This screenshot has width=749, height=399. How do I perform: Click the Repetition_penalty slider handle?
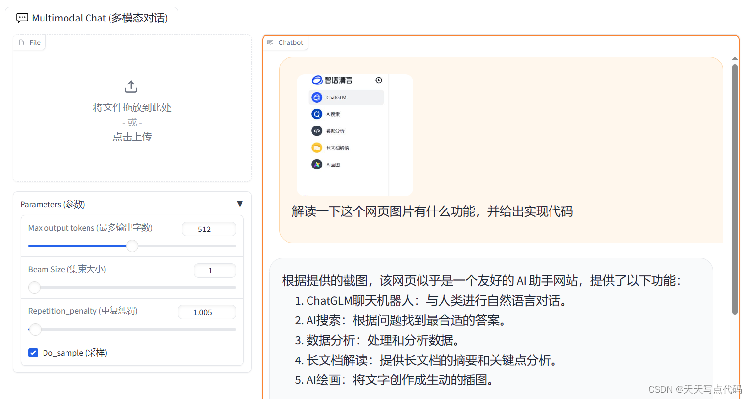click(x=35, y=329)
